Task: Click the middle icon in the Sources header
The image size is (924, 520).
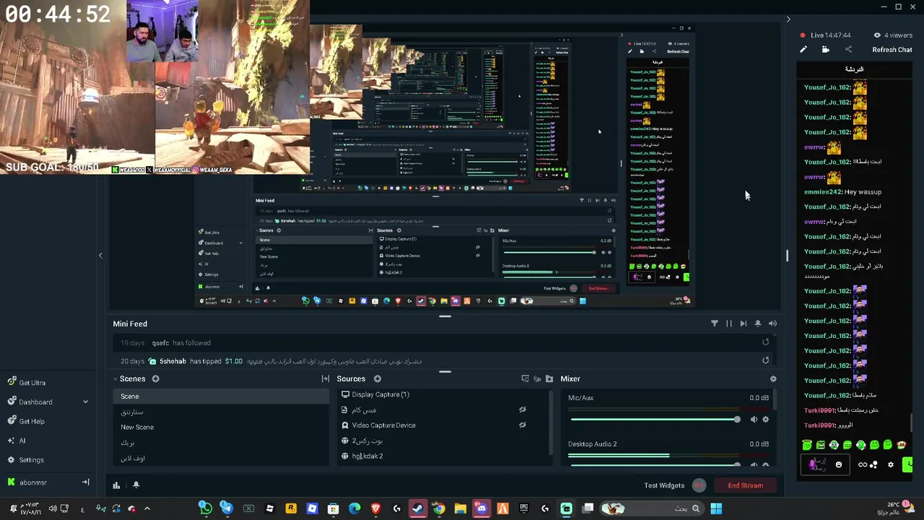Action: tap(537, 378)
